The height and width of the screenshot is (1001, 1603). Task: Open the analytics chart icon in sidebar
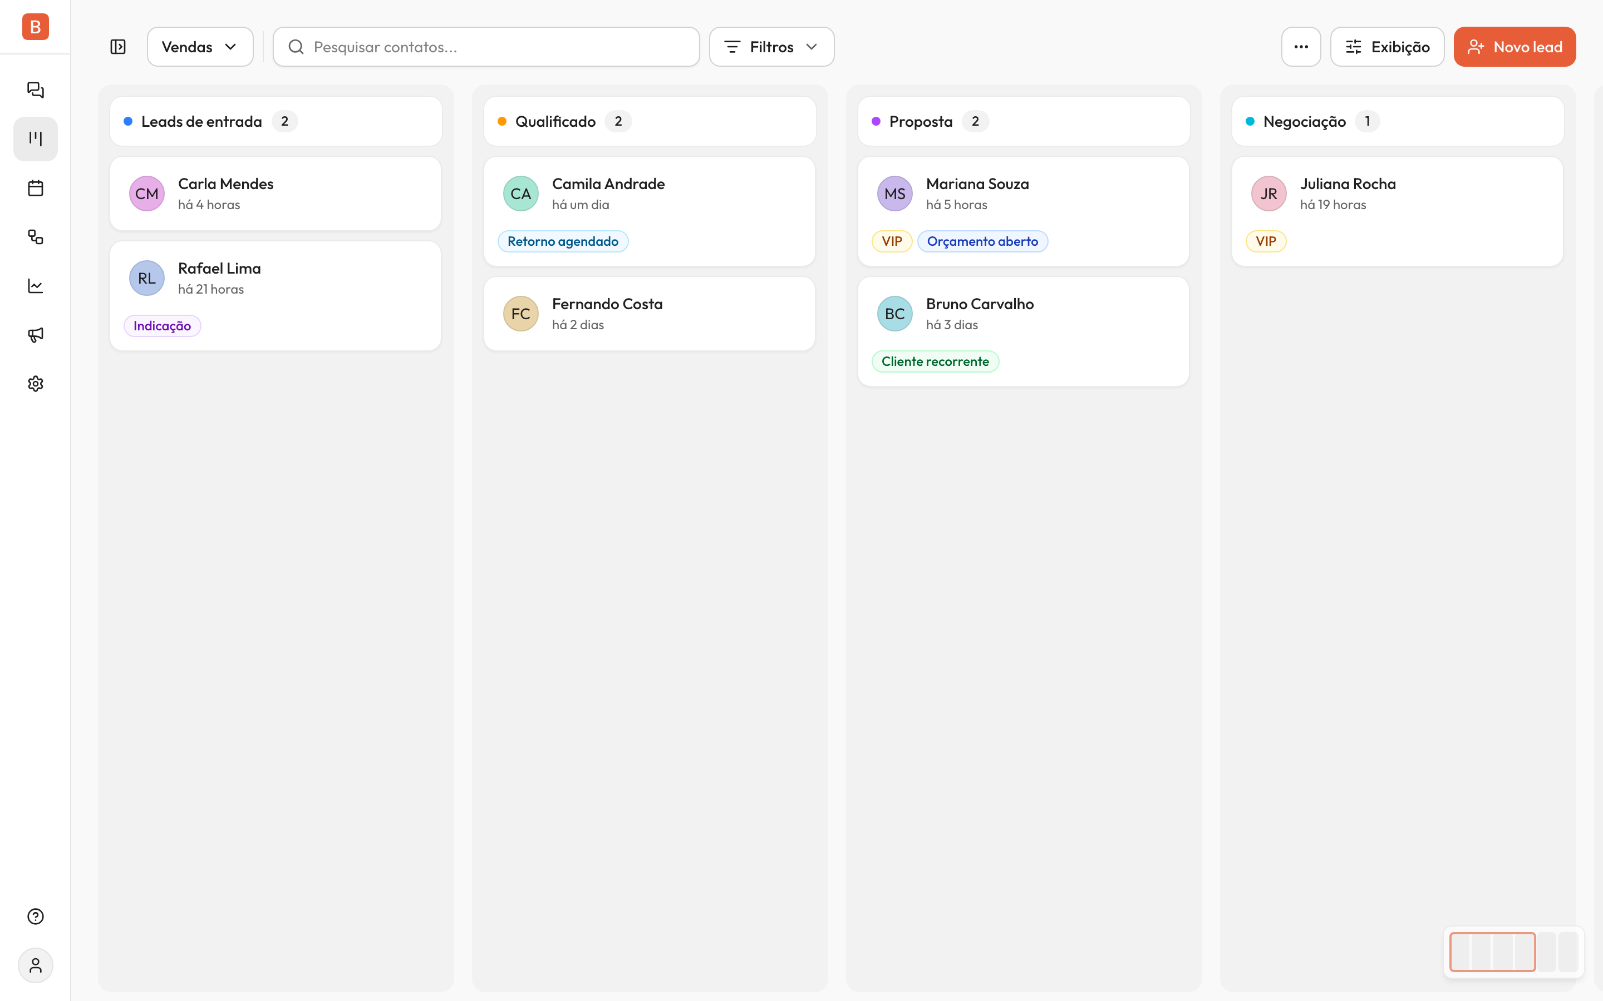tap(35, 286)
